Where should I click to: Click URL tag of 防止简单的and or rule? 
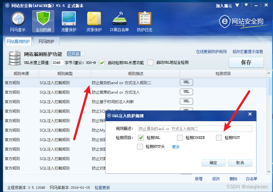186,91
